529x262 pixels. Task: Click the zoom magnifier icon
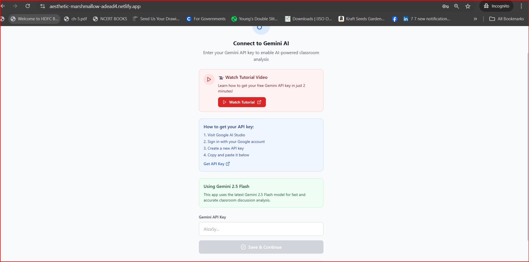pos(456,6)
